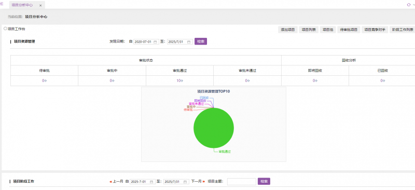This screenshot has height=190, width=415.
Task: Open 项目列表
Action: [309, 30]
